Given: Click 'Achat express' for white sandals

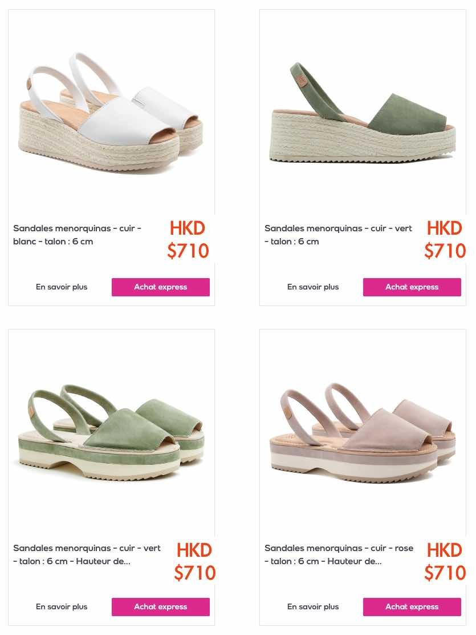Looking at the screenshot, I should (161, 287).
